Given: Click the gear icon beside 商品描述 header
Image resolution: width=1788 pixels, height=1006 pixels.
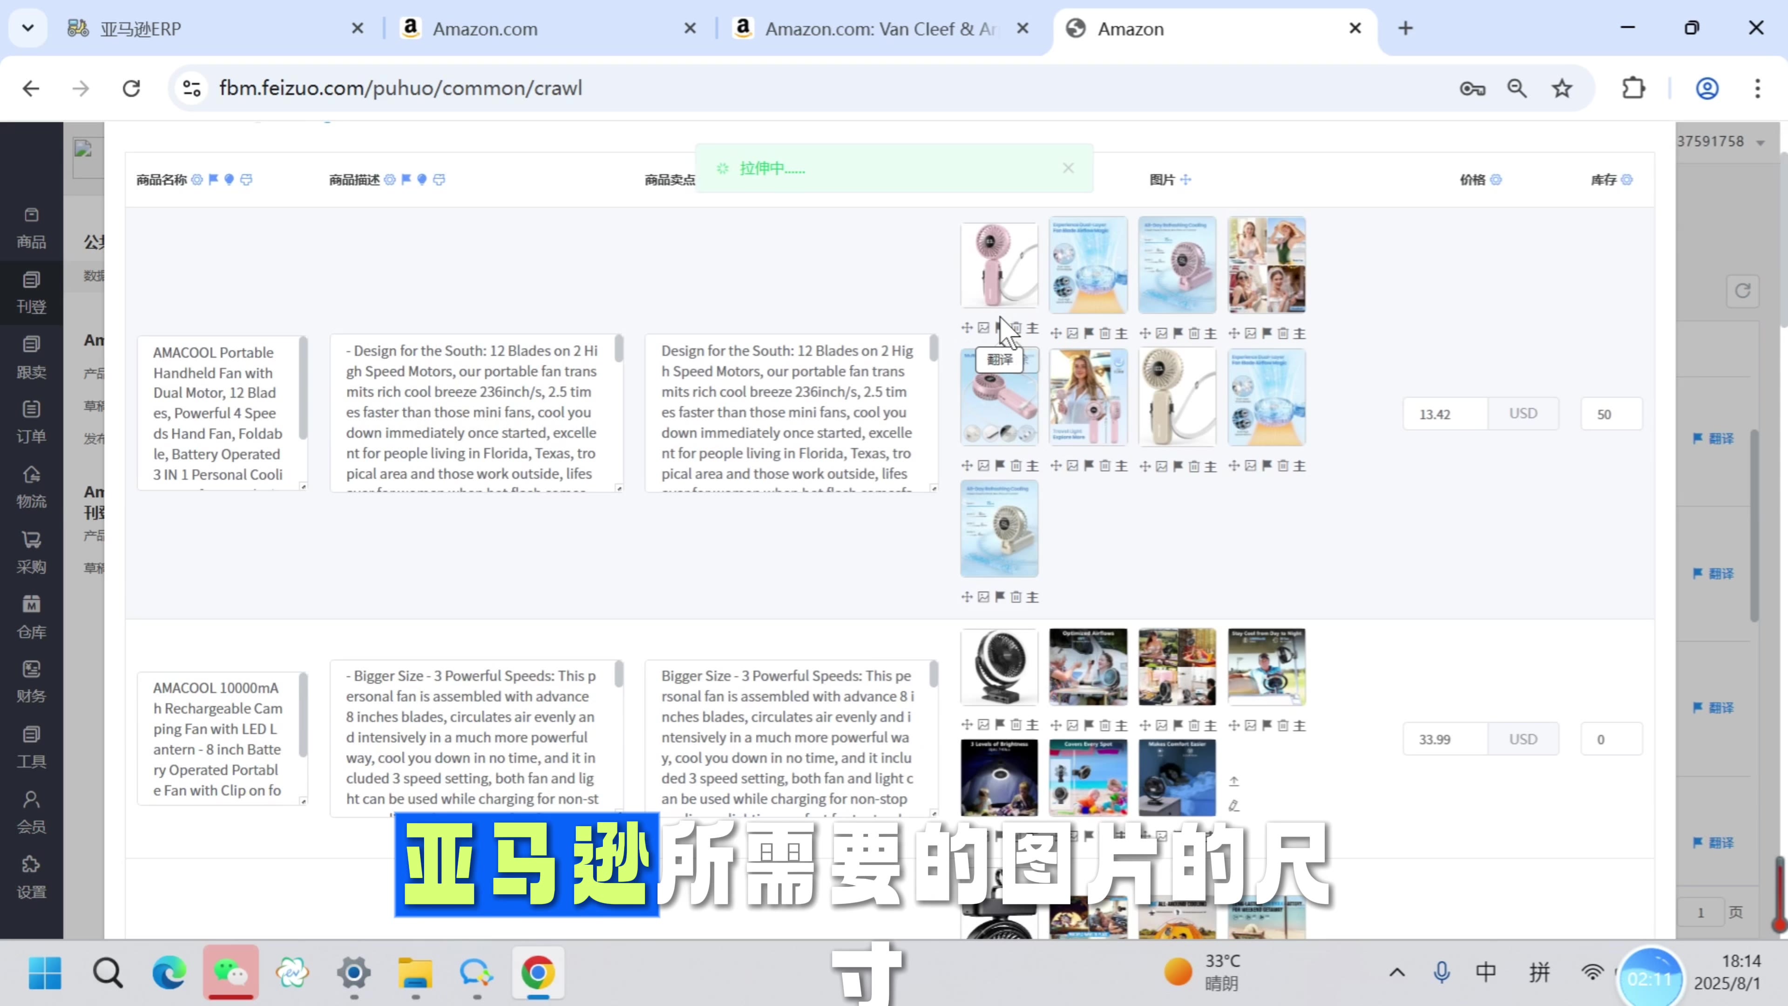Looking at the screenshot, I should pos(390,180).
